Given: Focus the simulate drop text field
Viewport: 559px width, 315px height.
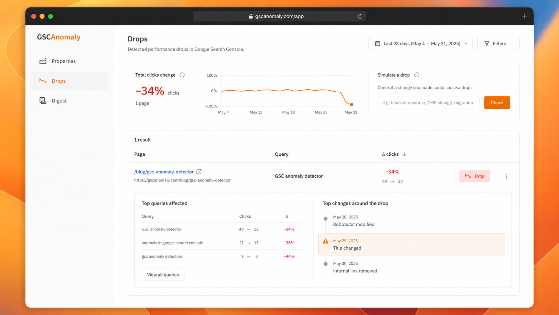Looking at the screenshot, I should [x=428, y=103].
